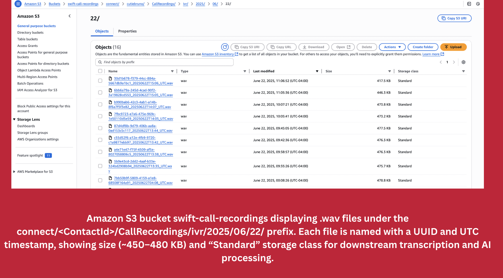Check the 5b9e43cd recording row
Viewport: 503px width, 278px height.
[100, 166]
